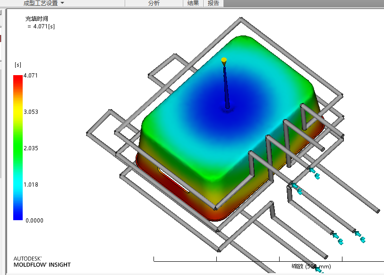
Task: Click the [s] unit label above legend
Action: (18, 65)
